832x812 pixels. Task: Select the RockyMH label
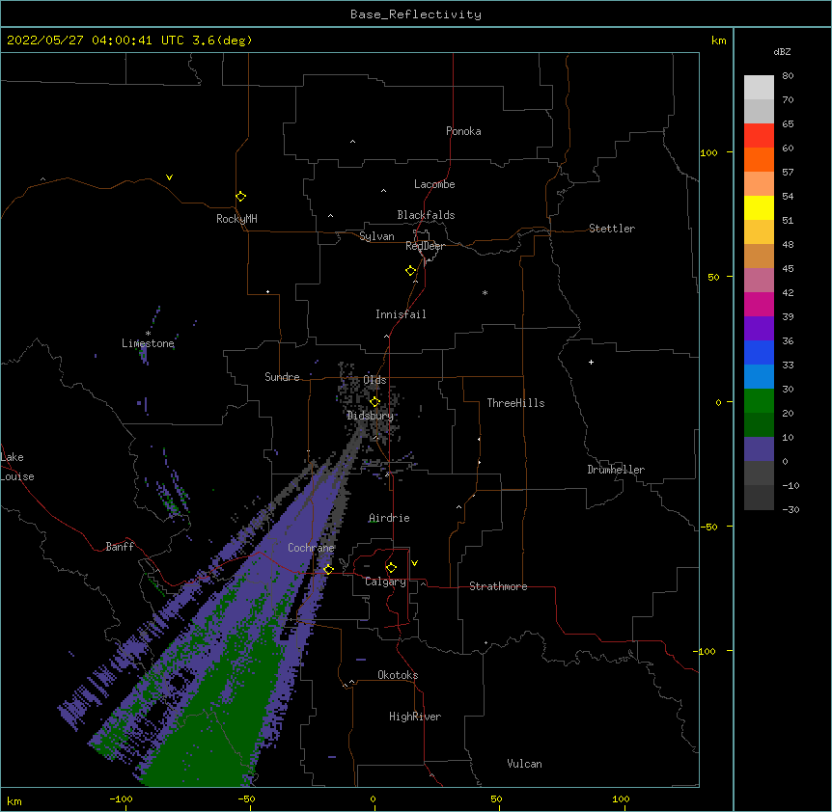point(236,219)
